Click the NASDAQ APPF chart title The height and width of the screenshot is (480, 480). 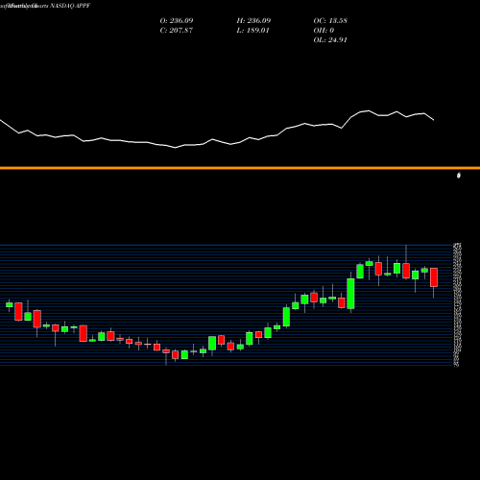click(70, 6)
